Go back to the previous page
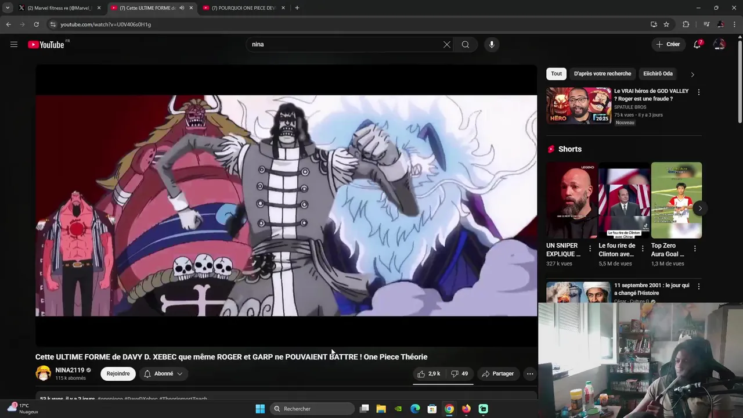 point(8,24)
